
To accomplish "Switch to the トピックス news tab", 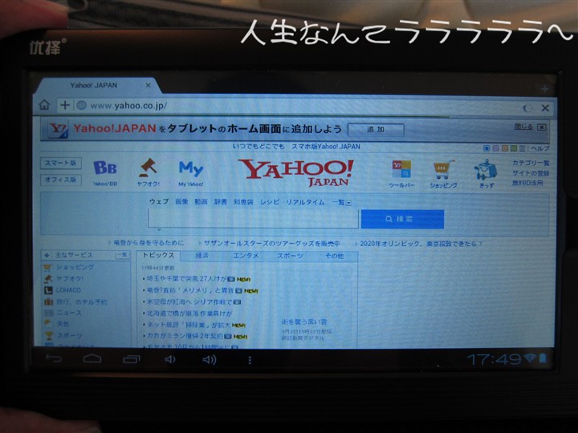I will pos(158,255).
